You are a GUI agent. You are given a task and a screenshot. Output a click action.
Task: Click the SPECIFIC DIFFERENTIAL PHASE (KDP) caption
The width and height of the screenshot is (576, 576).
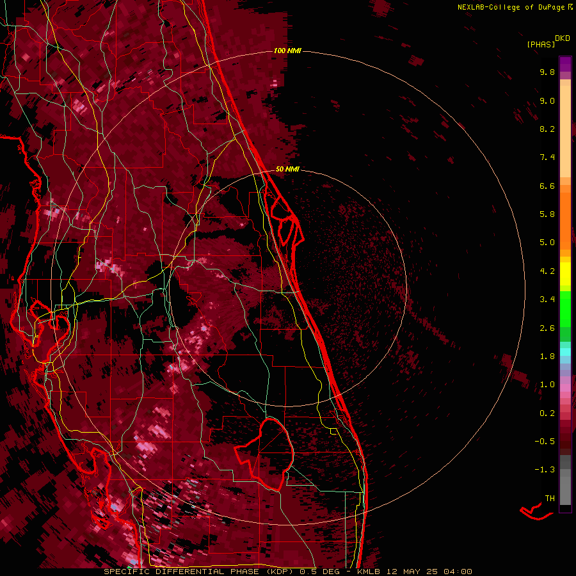[x=200, y=572]
